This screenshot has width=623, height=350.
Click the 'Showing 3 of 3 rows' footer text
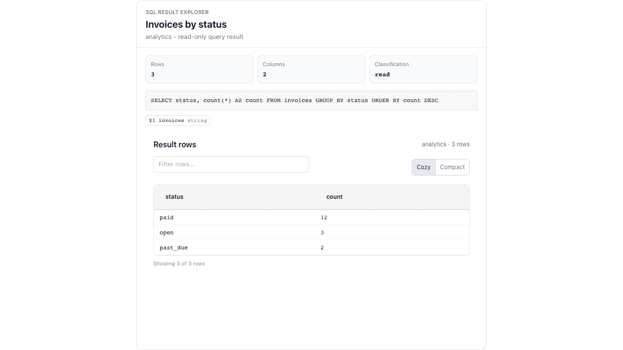pyautogui.click(x=179, y=263)
